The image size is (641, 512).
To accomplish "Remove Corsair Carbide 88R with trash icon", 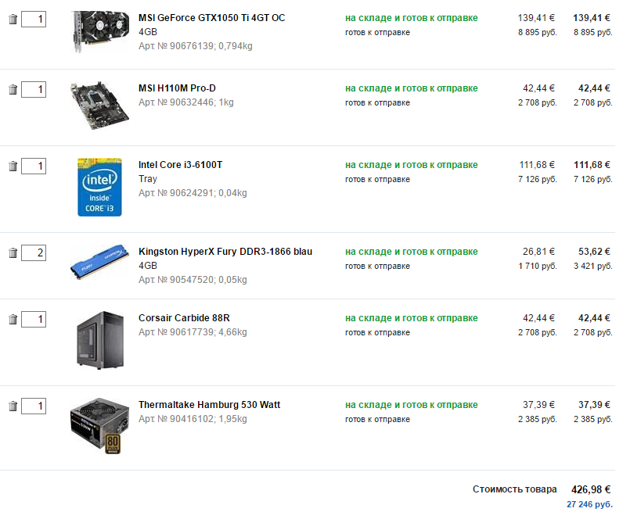I will 13,319.
